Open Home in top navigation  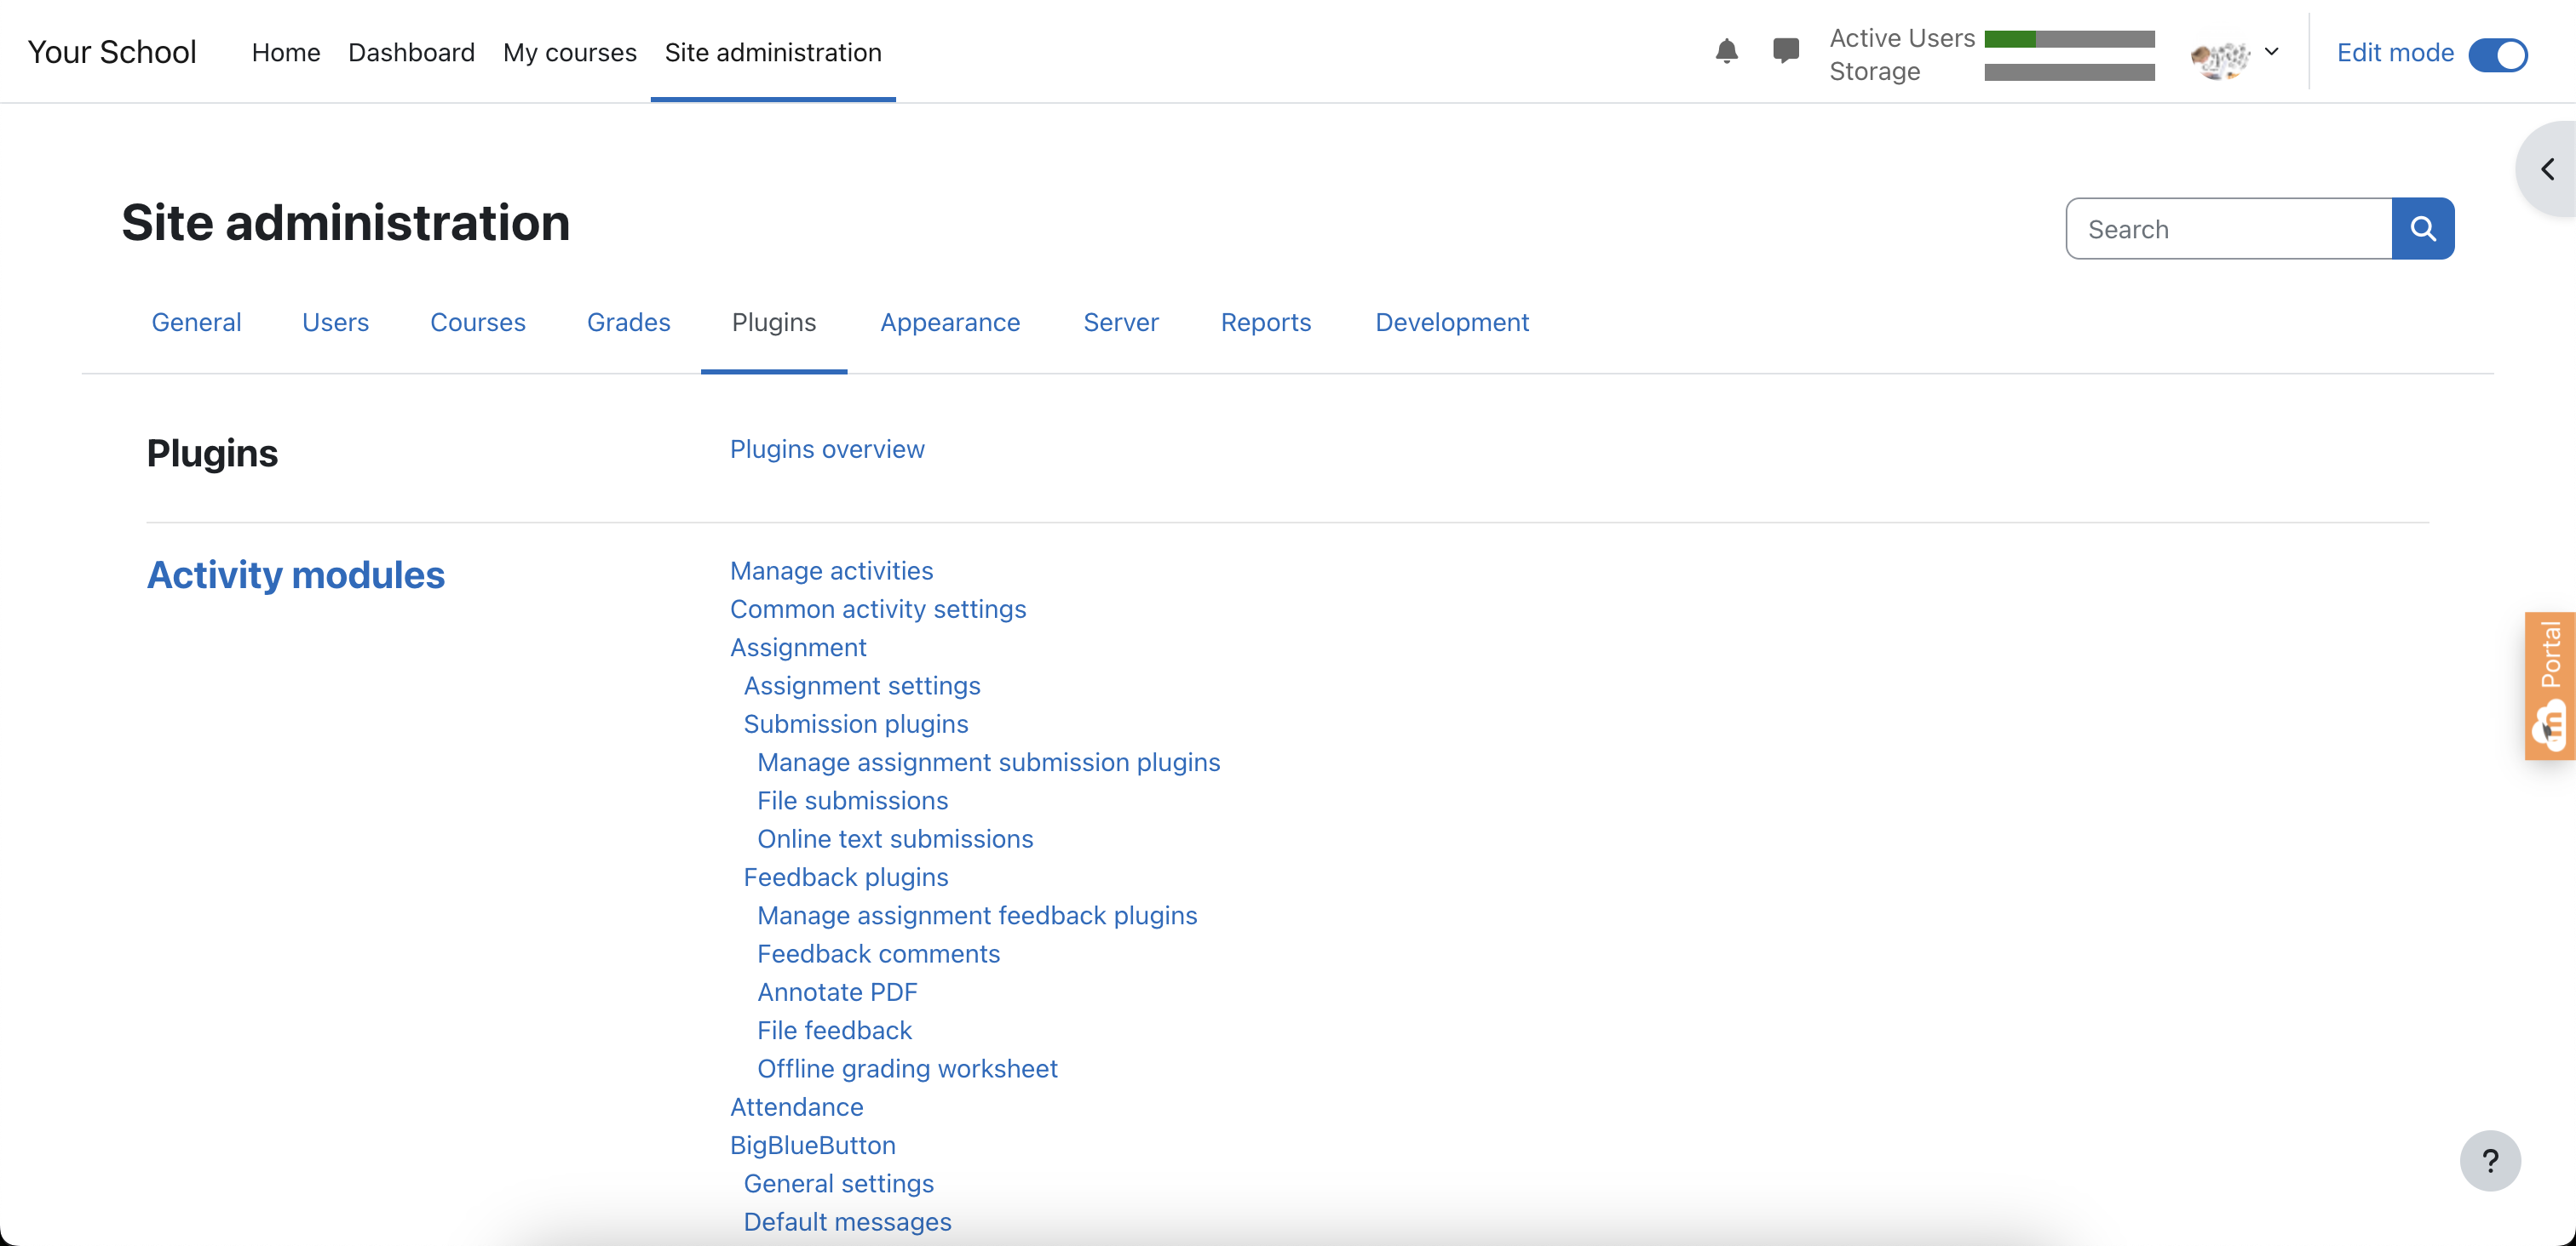tap(286, 52)
